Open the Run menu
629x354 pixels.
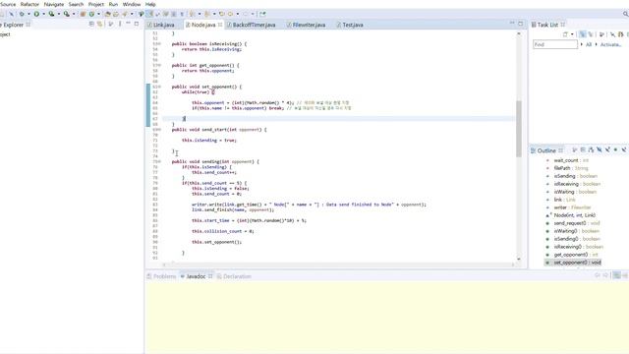(x=113, y=4)
